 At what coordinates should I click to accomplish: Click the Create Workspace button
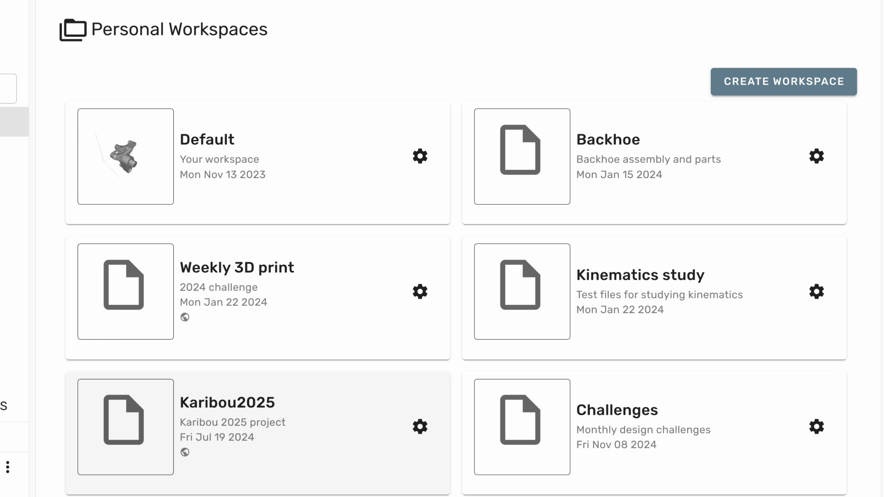(783, 81)
